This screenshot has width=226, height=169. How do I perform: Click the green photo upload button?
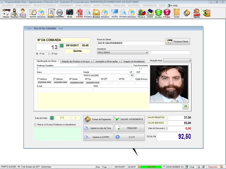pos(186,107)
